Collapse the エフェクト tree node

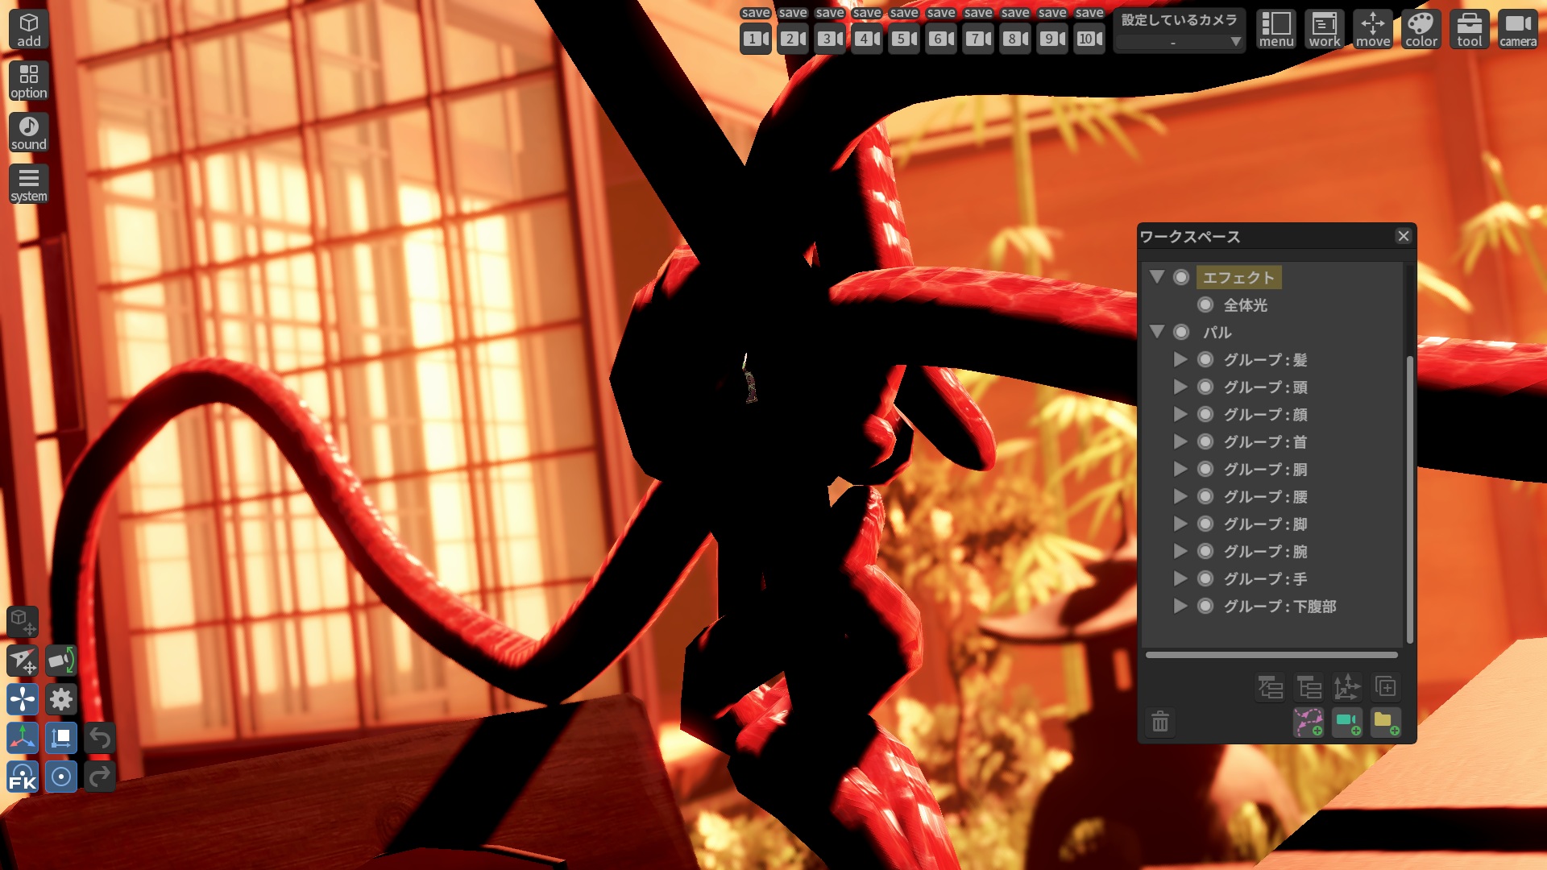point(1157,277)
